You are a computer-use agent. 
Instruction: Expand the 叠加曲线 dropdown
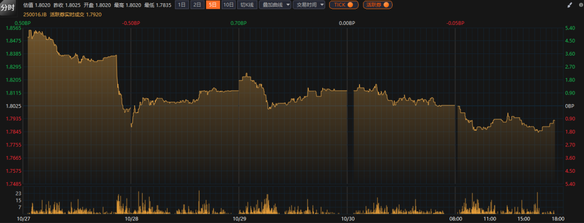click(275, 5)
